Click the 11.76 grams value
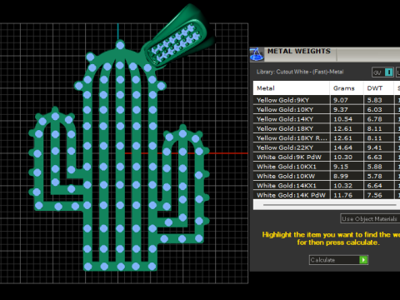 342,195
